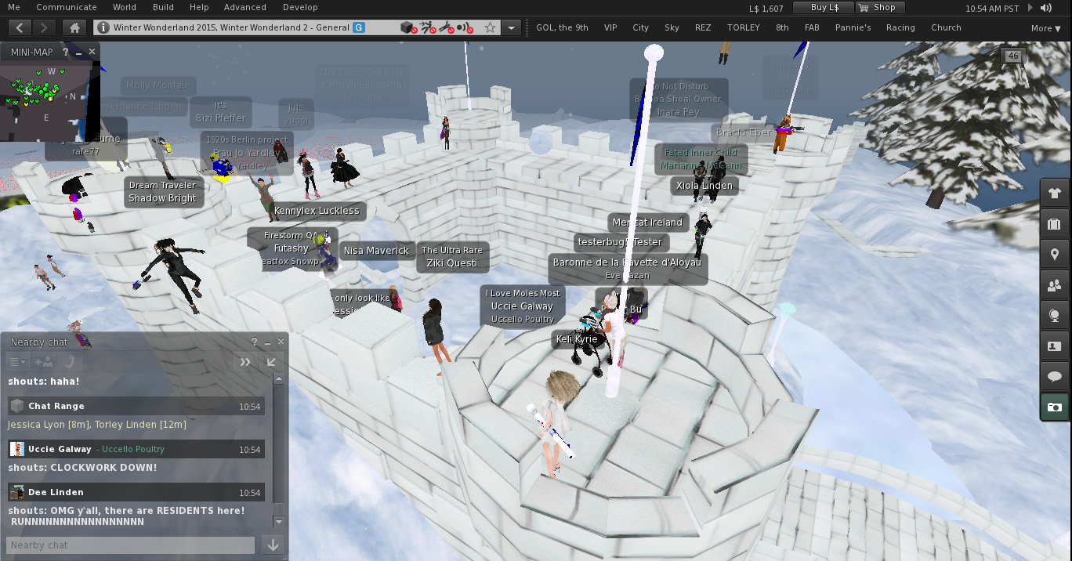Open People icon in right sidebar
The height and width of the screenshot is (561, 1072).
pyautogui.click(x=1054, y=285)
